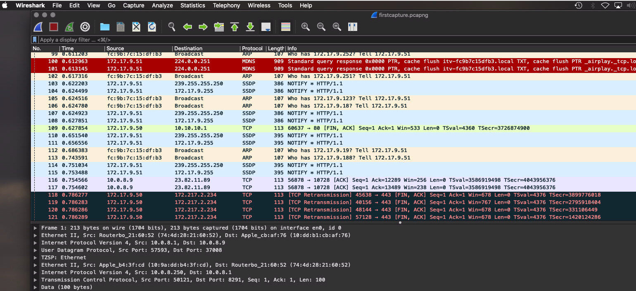Screen dimensions: 636x291
Task: Sort by the No. column header
Action: click(45, 48)
